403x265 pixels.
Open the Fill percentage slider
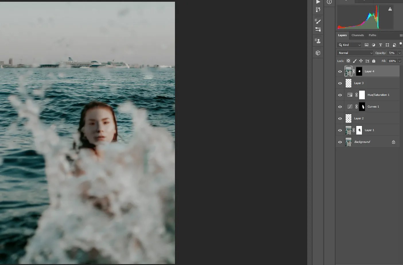(400, 61)
